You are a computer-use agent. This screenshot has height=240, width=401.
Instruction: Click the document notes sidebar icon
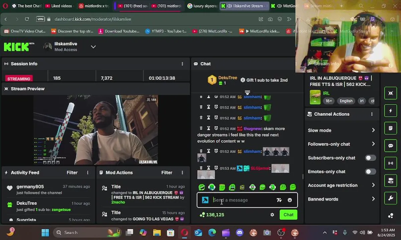[x=391, y=128]
